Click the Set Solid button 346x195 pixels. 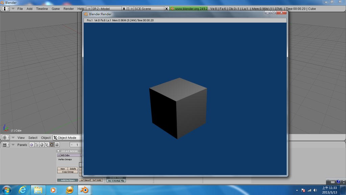(x=97, y=180)
